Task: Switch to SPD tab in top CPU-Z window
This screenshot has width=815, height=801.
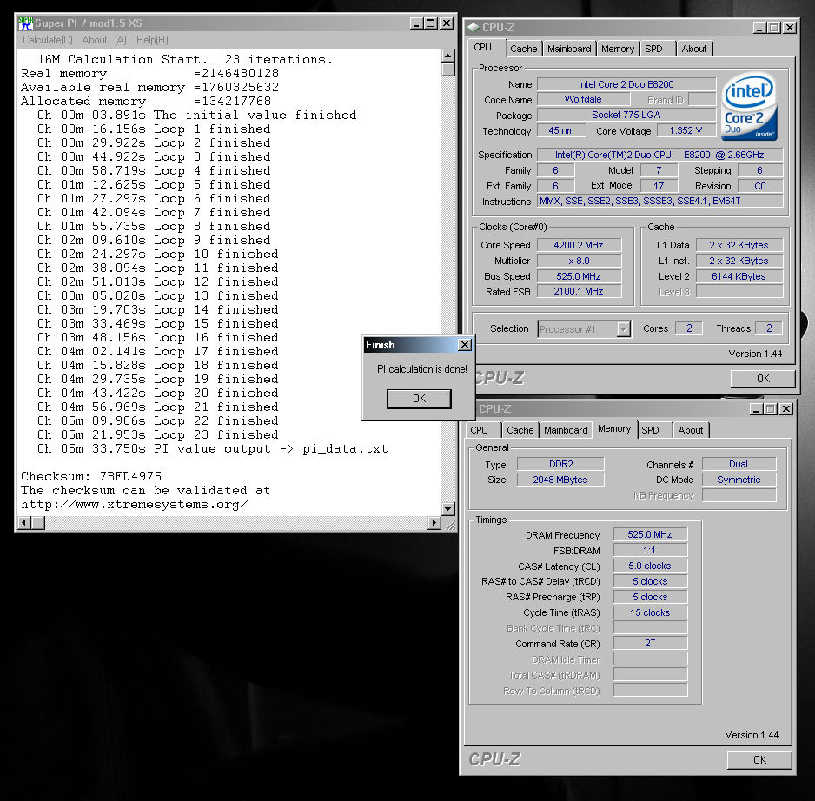Action: 653,49
